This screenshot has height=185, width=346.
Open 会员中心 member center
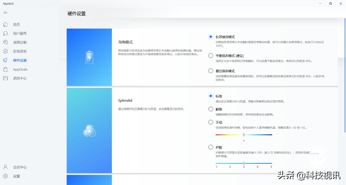5,167
